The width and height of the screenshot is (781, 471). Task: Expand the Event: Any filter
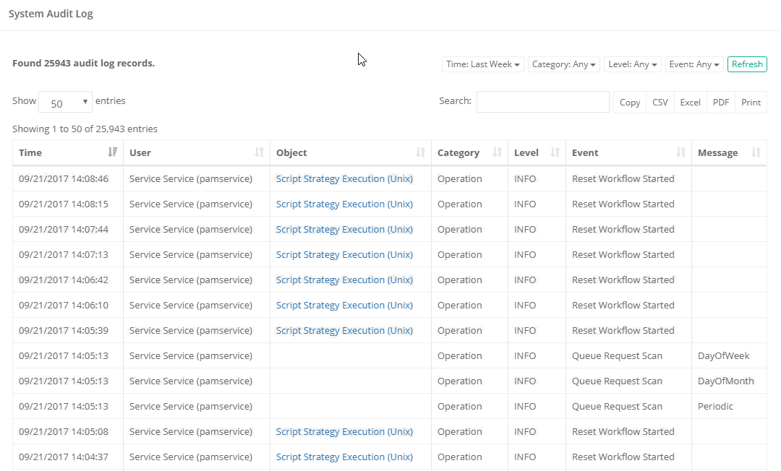coord(694,64)
